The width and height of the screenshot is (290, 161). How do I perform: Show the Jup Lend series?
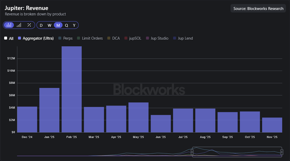coord(183,38)
